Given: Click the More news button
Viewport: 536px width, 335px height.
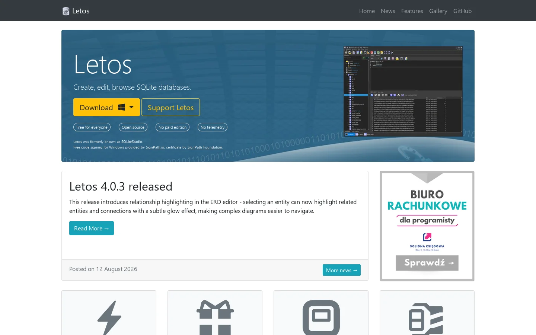Looking at the screenshot, I should click(x=342, y=270).
